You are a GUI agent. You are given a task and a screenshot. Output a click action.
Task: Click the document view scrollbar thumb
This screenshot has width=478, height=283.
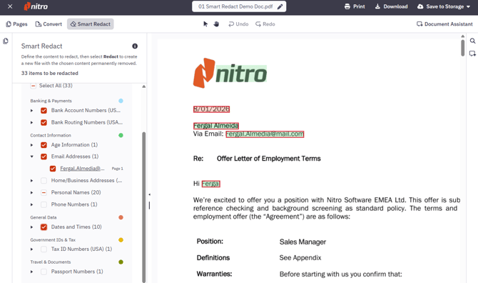[x=463, y=48]
